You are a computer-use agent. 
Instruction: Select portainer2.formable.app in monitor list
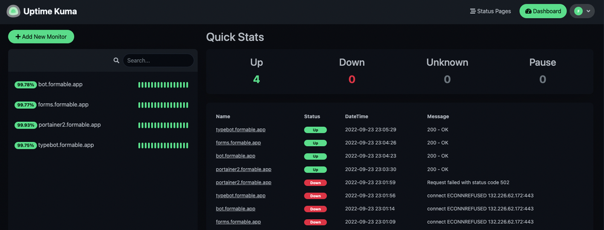pos(103,125)
